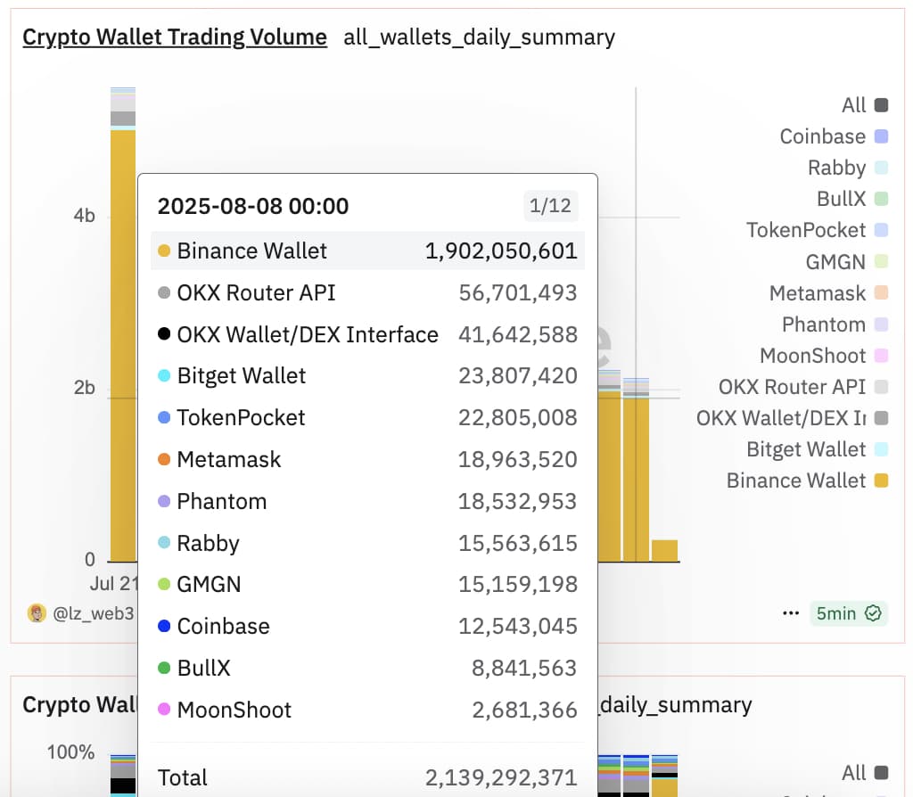Click the small rightmost yellow bar in the chart
This screenshot has height=797, width=913.
coord(664,550)
